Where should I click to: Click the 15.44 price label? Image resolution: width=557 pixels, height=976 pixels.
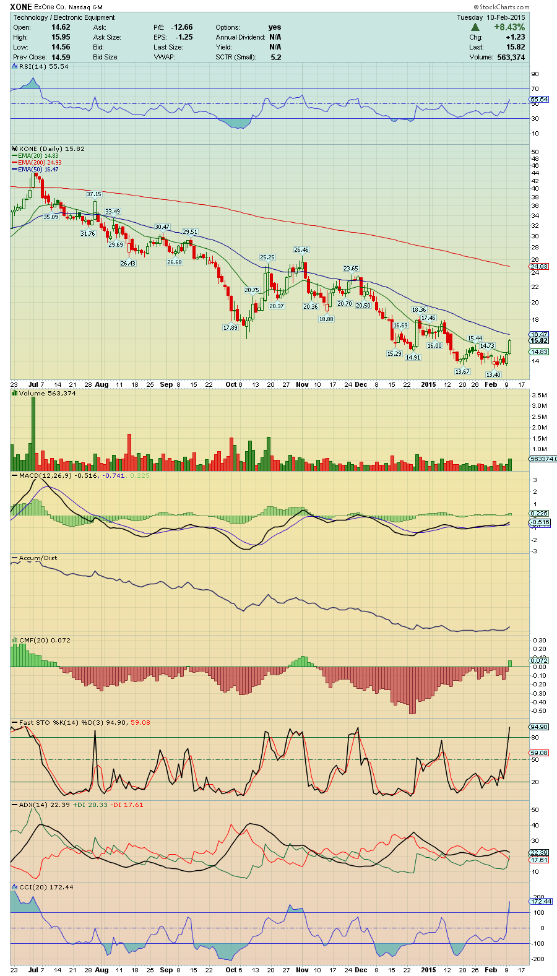(x=474, y=339)
